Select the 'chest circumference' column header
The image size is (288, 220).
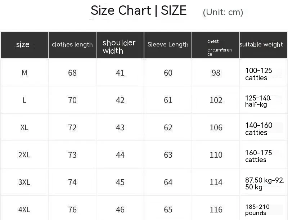[x=216, y=45]
